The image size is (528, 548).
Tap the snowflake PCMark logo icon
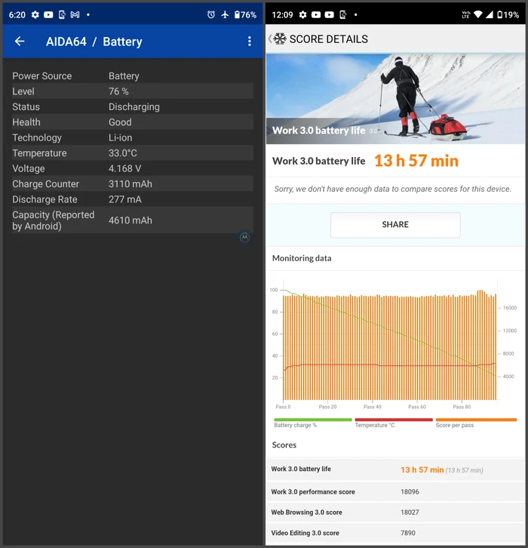click(x=280, y=38)
